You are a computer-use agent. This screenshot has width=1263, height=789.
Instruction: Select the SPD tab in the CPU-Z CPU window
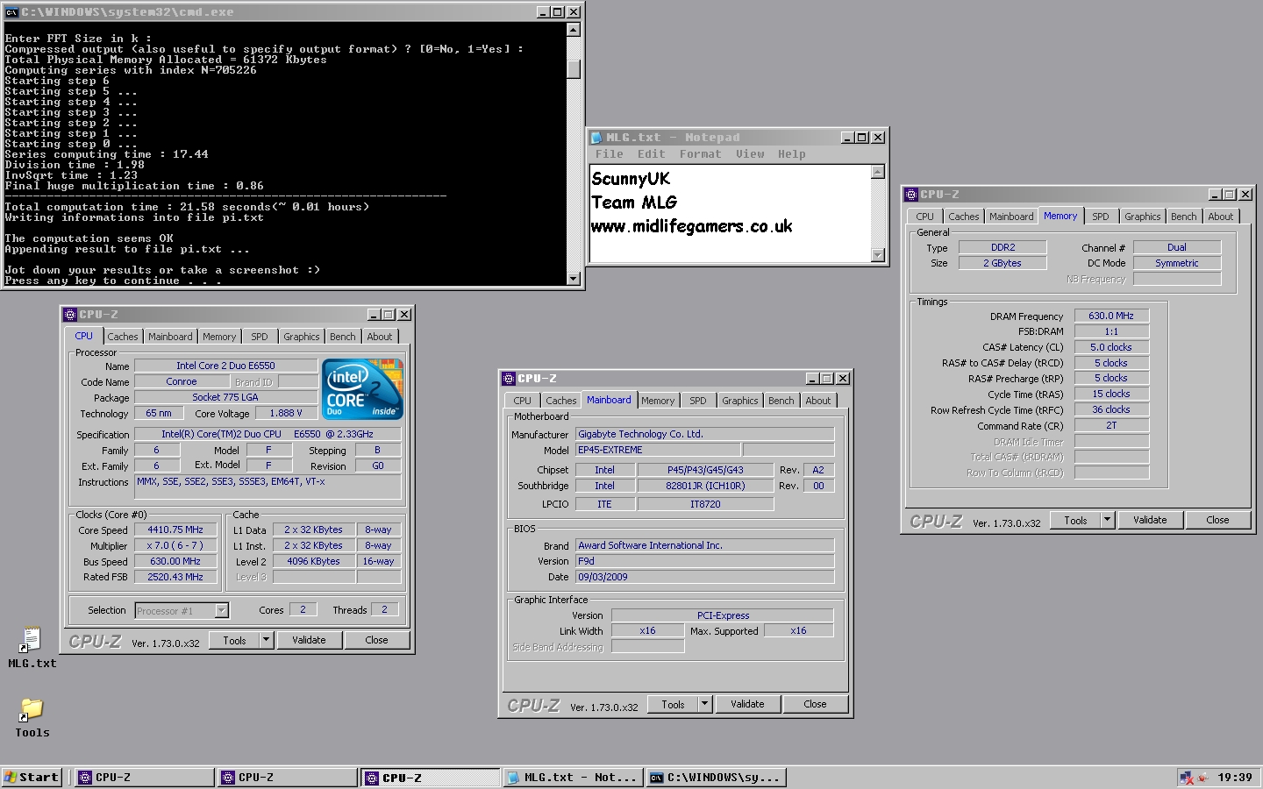(x=260, y=337)
